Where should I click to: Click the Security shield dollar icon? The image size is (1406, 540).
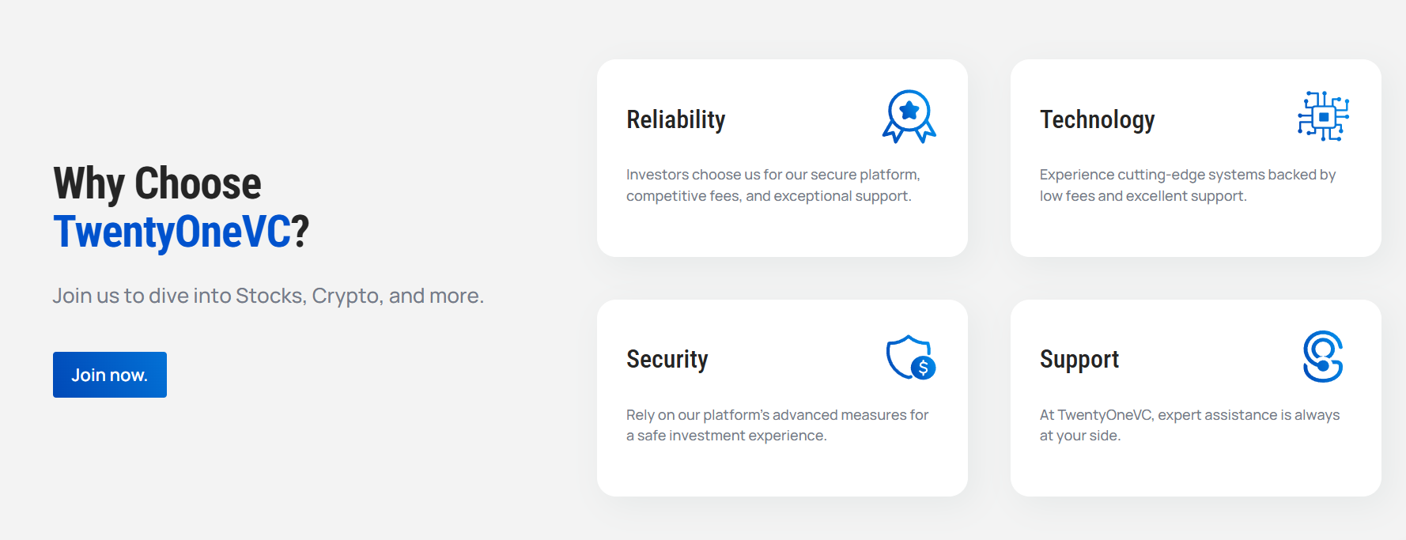pyautogui.click(x=911, y=357)
